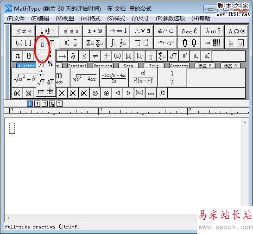The height and width of the screenshot is (234, 253).
Task: Select the decimal-aligned tab stop
Action: pyautogui.click(x=59, y=103)
